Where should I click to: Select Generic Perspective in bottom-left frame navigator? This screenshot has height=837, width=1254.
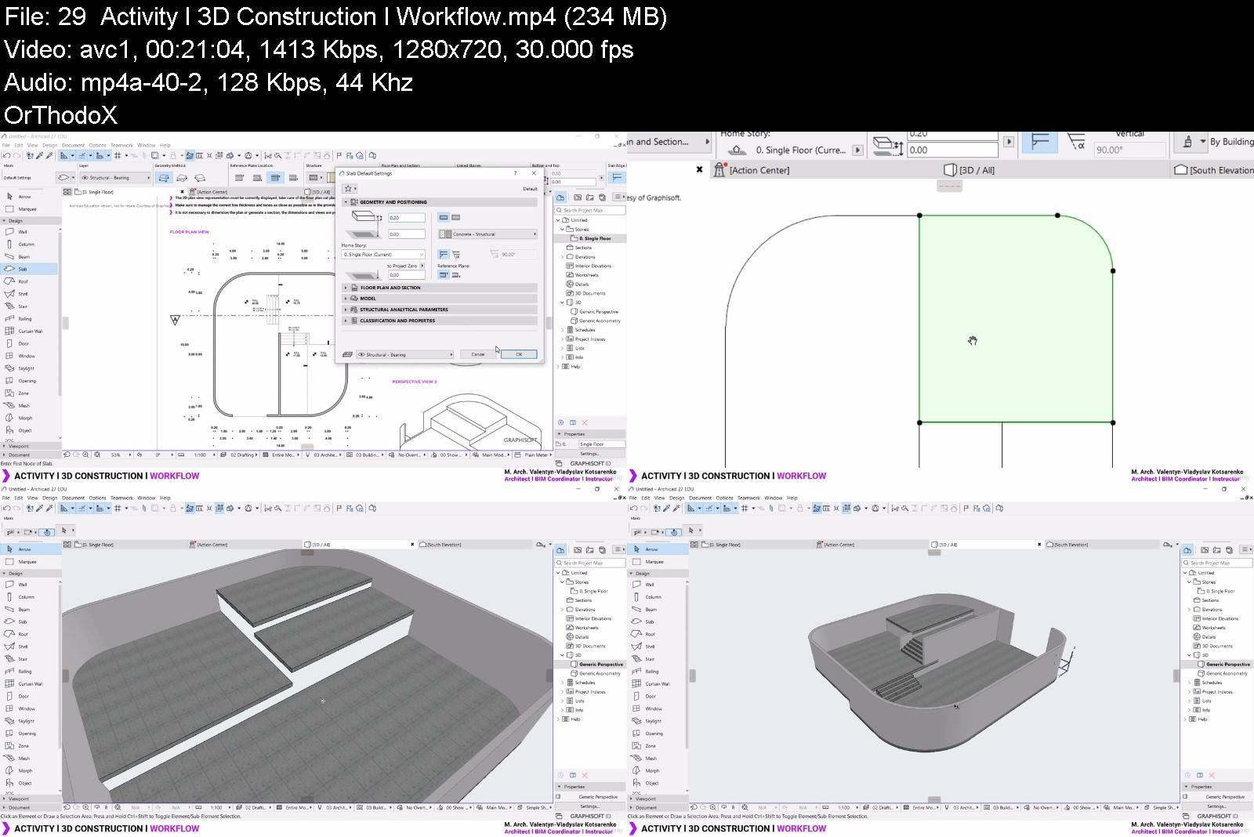pos(601,665)
